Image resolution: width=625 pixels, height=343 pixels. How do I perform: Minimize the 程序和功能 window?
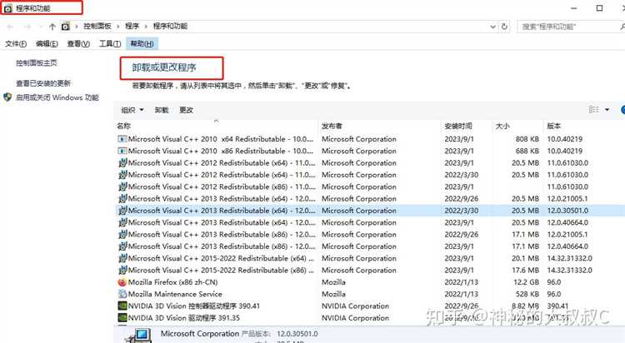(573, 7)
